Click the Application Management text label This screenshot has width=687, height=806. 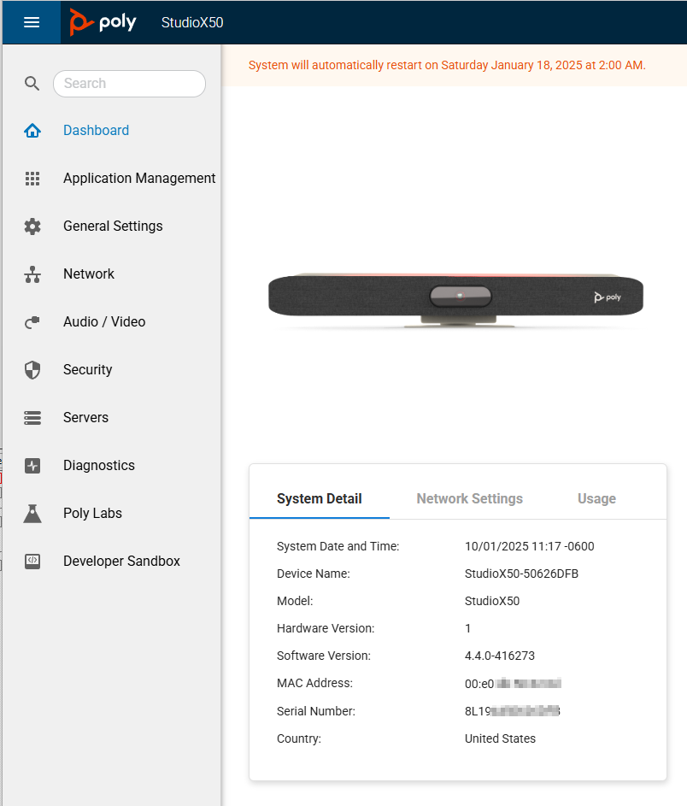click(x=138, y=178)
